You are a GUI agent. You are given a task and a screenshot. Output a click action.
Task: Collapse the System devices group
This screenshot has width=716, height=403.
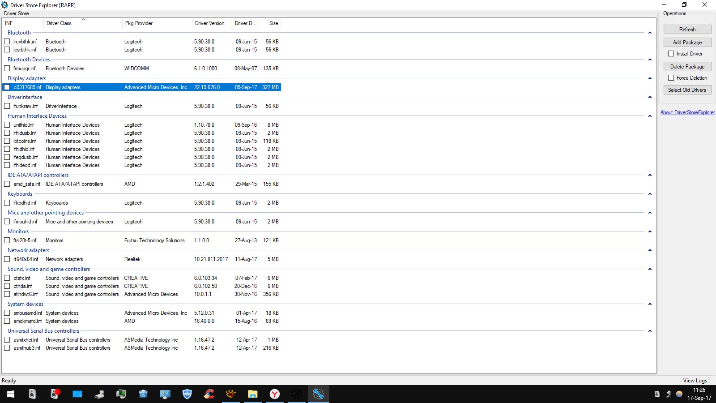click(650, 304)
